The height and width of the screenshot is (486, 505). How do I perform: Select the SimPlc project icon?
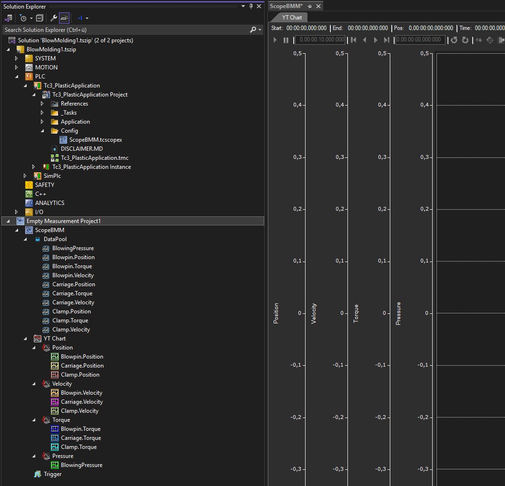pyautogui.click(x=37, y=176)
